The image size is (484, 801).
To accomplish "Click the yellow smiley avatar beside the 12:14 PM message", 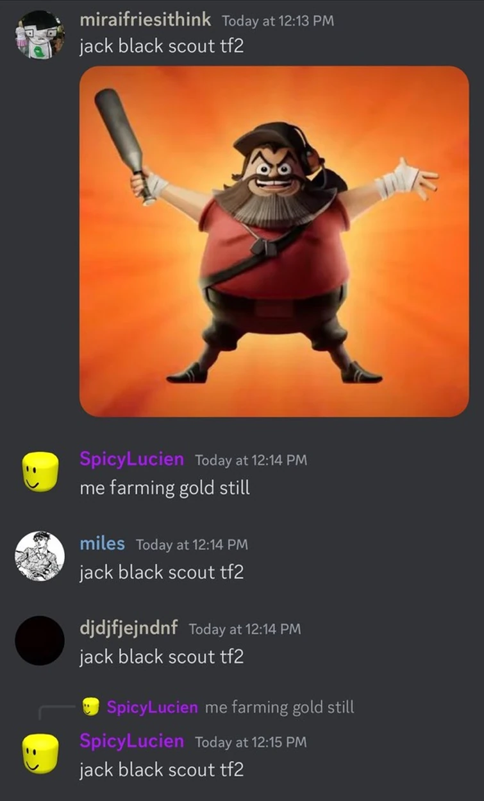I will [40, 472].
